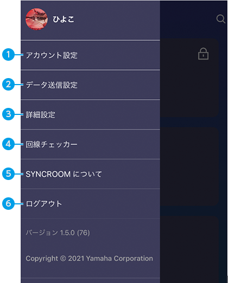Viewport: 228px width, 283px height.
Task: Click blue callout number 3
Action: pyautogui.click(x=8, y=114)
